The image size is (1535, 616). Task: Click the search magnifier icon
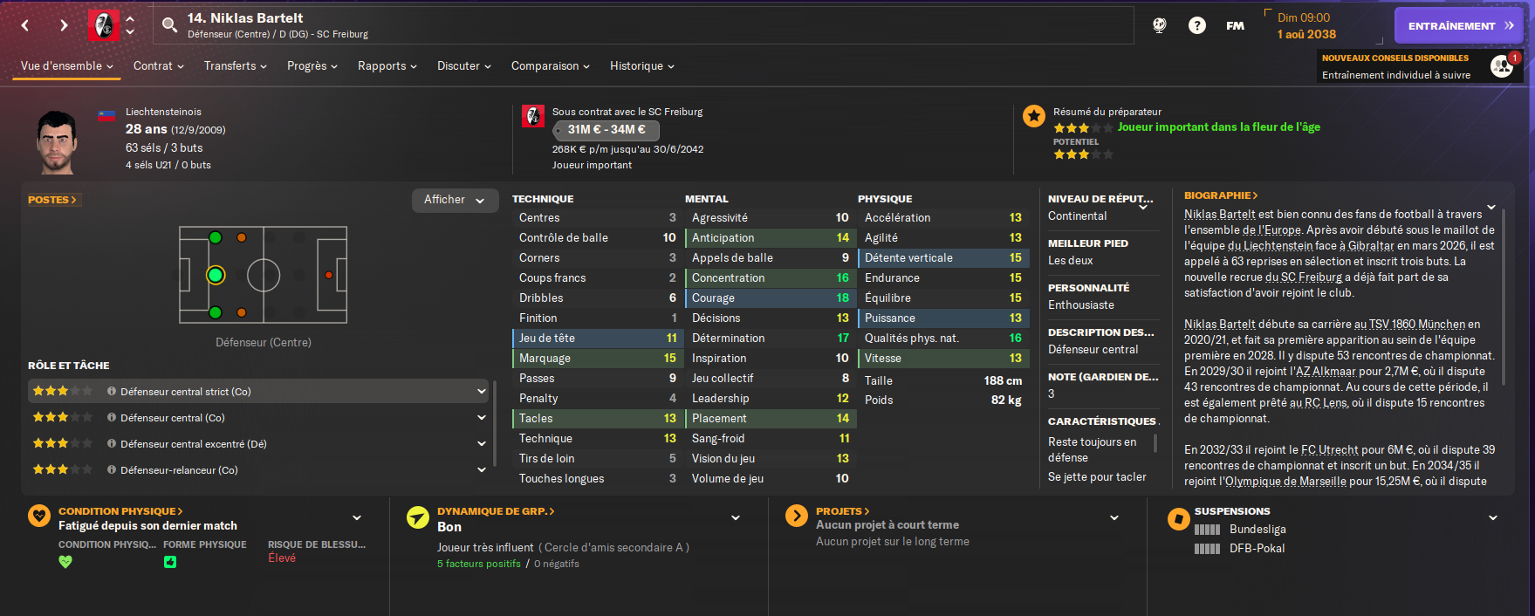(170, 25)
